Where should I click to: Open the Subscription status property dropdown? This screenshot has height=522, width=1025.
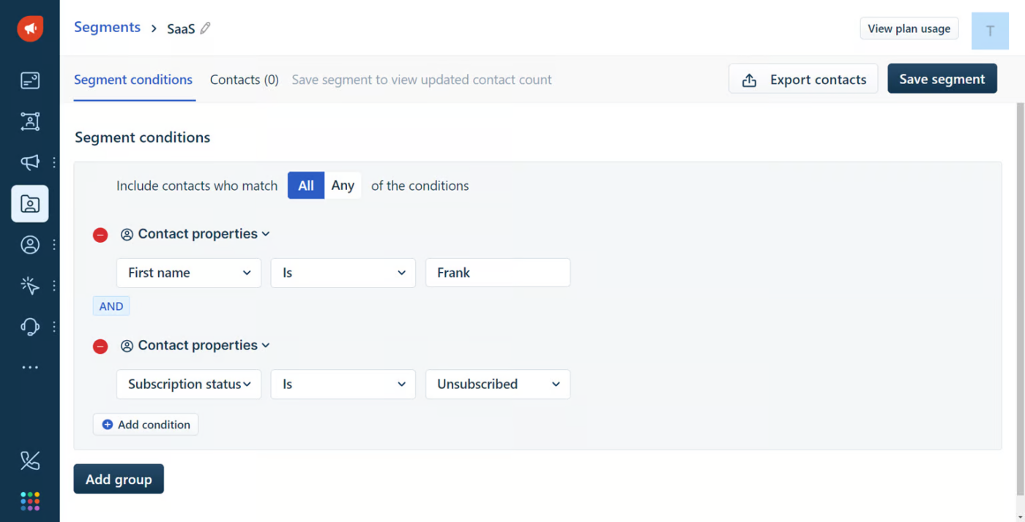pos(189,385)
